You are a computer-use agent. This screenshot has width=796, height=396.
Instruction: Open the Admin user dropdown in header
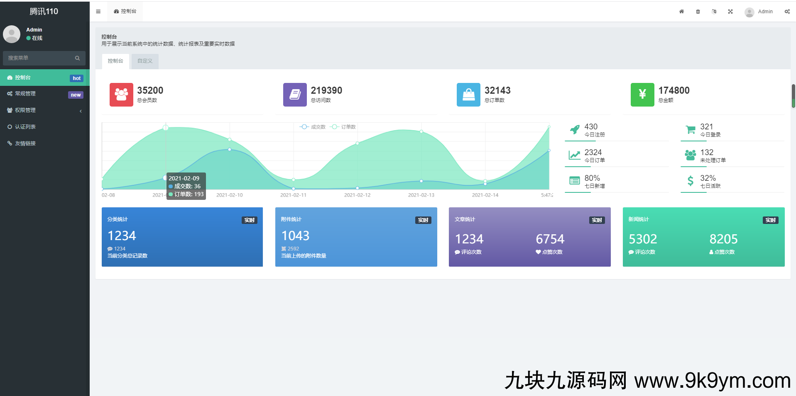coord(759,12)
